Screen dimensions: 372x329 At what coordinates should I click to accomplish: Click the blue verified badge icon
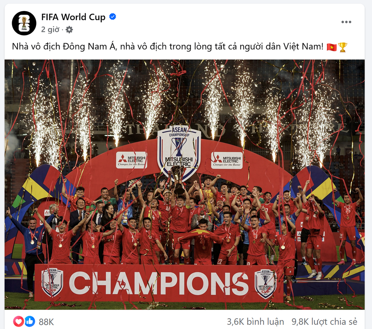tap(112, 17)
